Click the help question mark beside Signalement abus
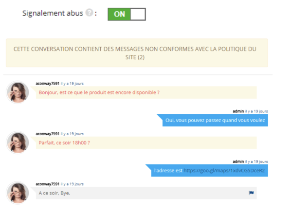 (89, 14)
